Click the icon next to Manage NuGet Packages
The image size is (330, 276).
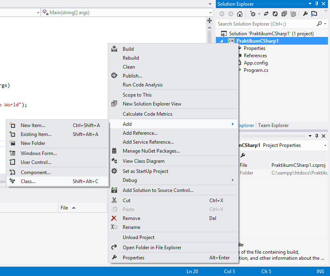[114, 151]
